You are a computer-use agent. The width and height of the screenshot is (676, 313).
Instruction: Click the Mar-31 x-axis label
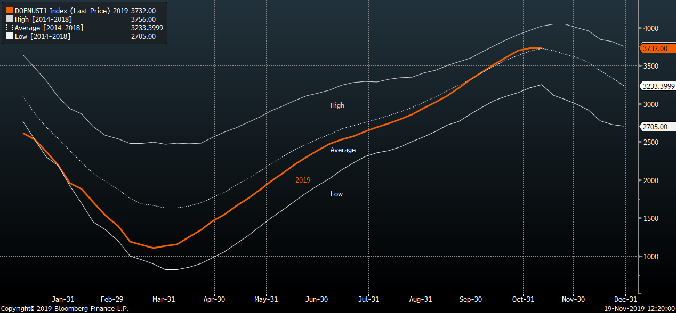point(164,300)
